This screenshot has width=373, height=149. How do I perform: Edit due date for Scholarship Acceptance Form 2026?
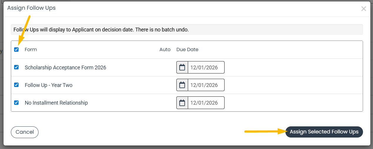pos(206,67)
